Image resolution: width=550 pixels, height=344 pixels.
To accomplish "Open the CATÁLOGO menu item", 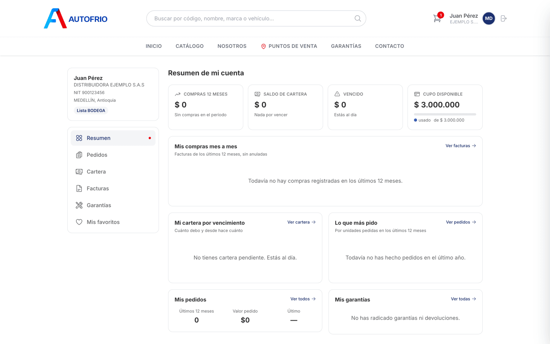I will coord(189,46).
